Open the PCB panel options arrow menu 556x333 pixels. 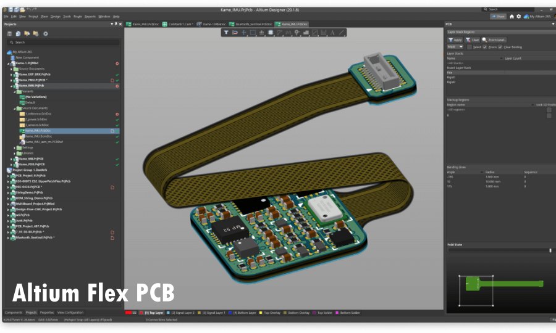[553, 24]
